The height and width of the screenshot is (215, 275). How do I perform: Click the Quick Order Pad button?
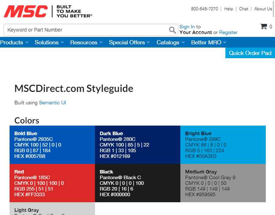(250, 53)
